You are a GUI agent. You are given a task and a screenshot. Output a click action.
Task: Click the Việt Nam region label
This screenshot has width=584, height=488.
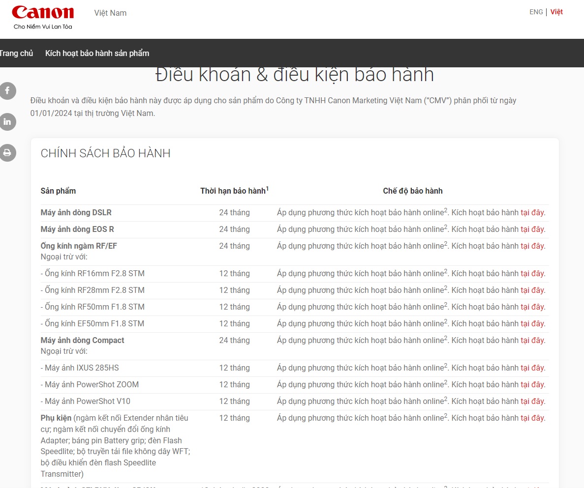click(110, 13)
